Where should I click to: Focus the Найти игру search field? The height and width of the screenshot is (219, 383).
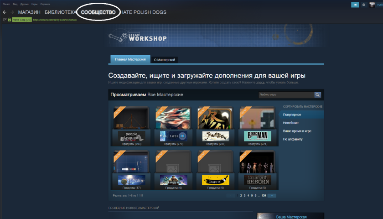(x=286, y=95)
